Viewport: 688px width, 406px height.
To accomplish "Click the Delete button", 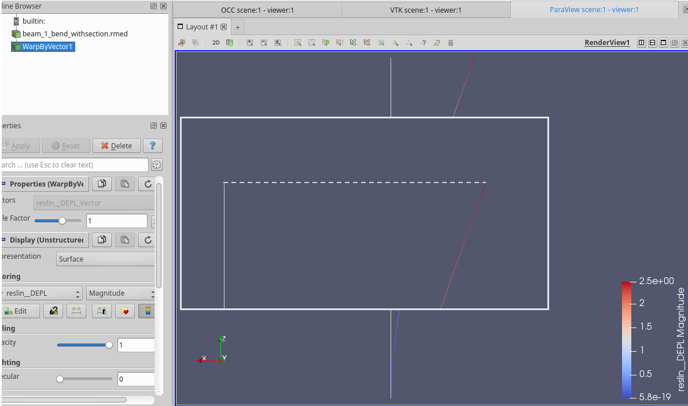I will 116,146.
